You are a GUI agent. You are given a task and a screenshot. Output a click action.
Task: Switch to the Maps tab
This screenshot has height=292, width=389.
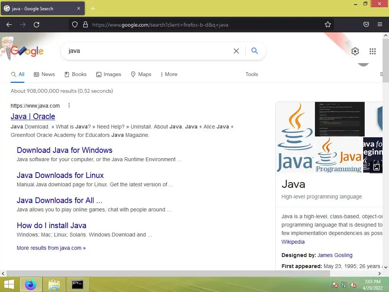click(141, 74)
